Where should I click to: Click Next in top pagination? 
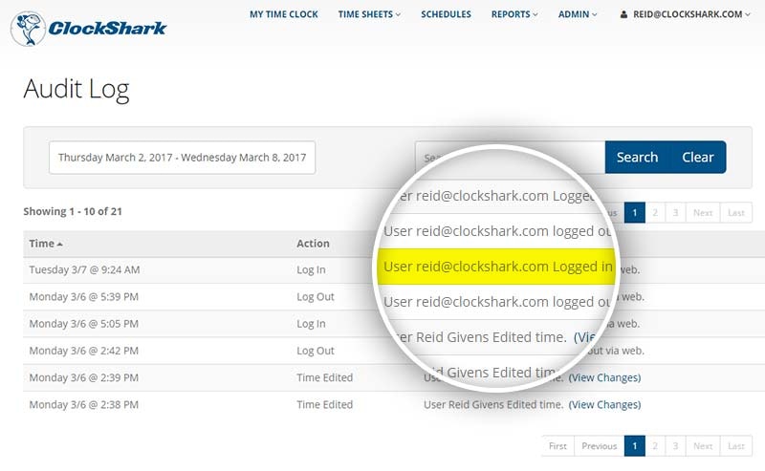click(x=703, y=213)
